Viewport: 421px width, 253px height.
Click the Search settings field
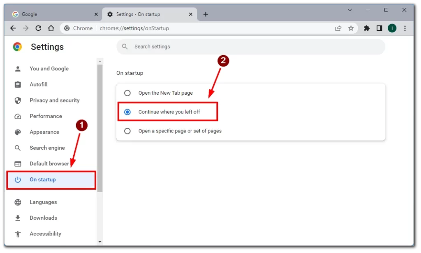click(x=251, y=47)
